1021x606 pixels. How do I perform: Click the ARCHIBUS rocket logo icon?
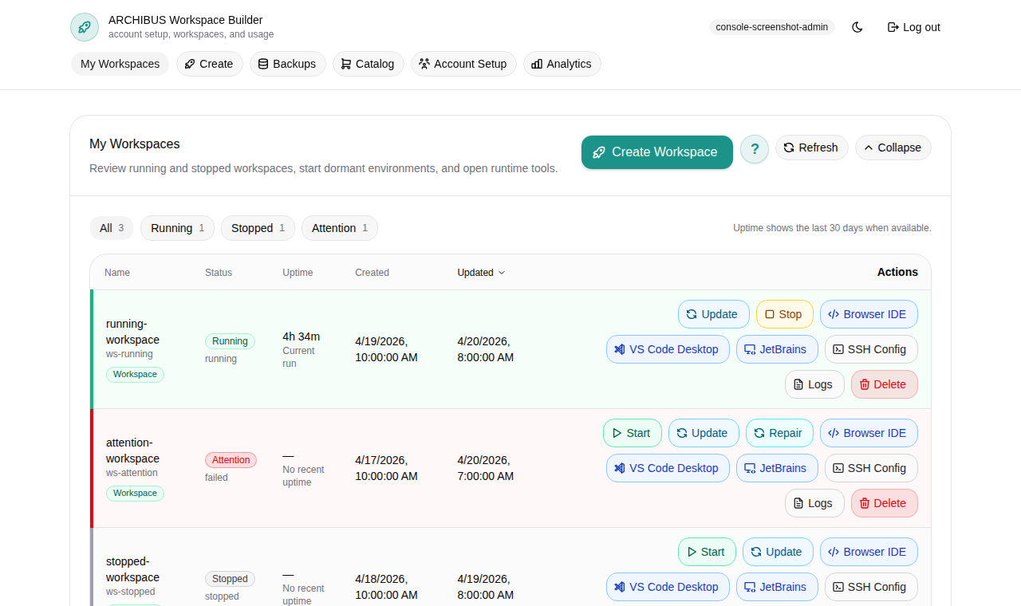[84, 26]
